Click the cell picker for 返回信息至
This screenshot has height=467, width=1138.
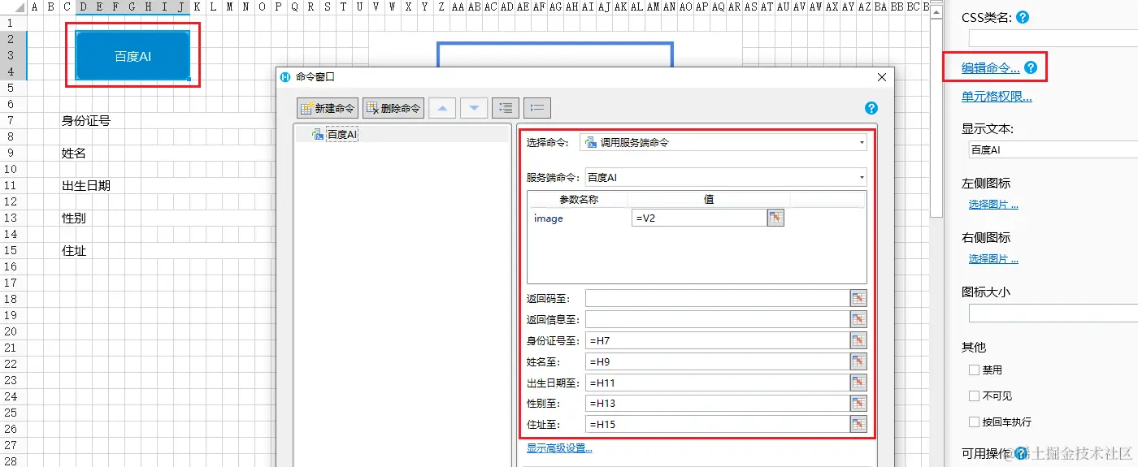tap(858, 319)
